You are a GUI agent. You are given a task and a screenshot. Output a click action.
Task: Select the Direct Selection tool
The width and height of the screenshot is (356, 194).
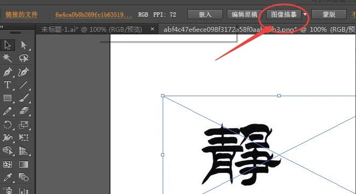click(x=24, y=45)
